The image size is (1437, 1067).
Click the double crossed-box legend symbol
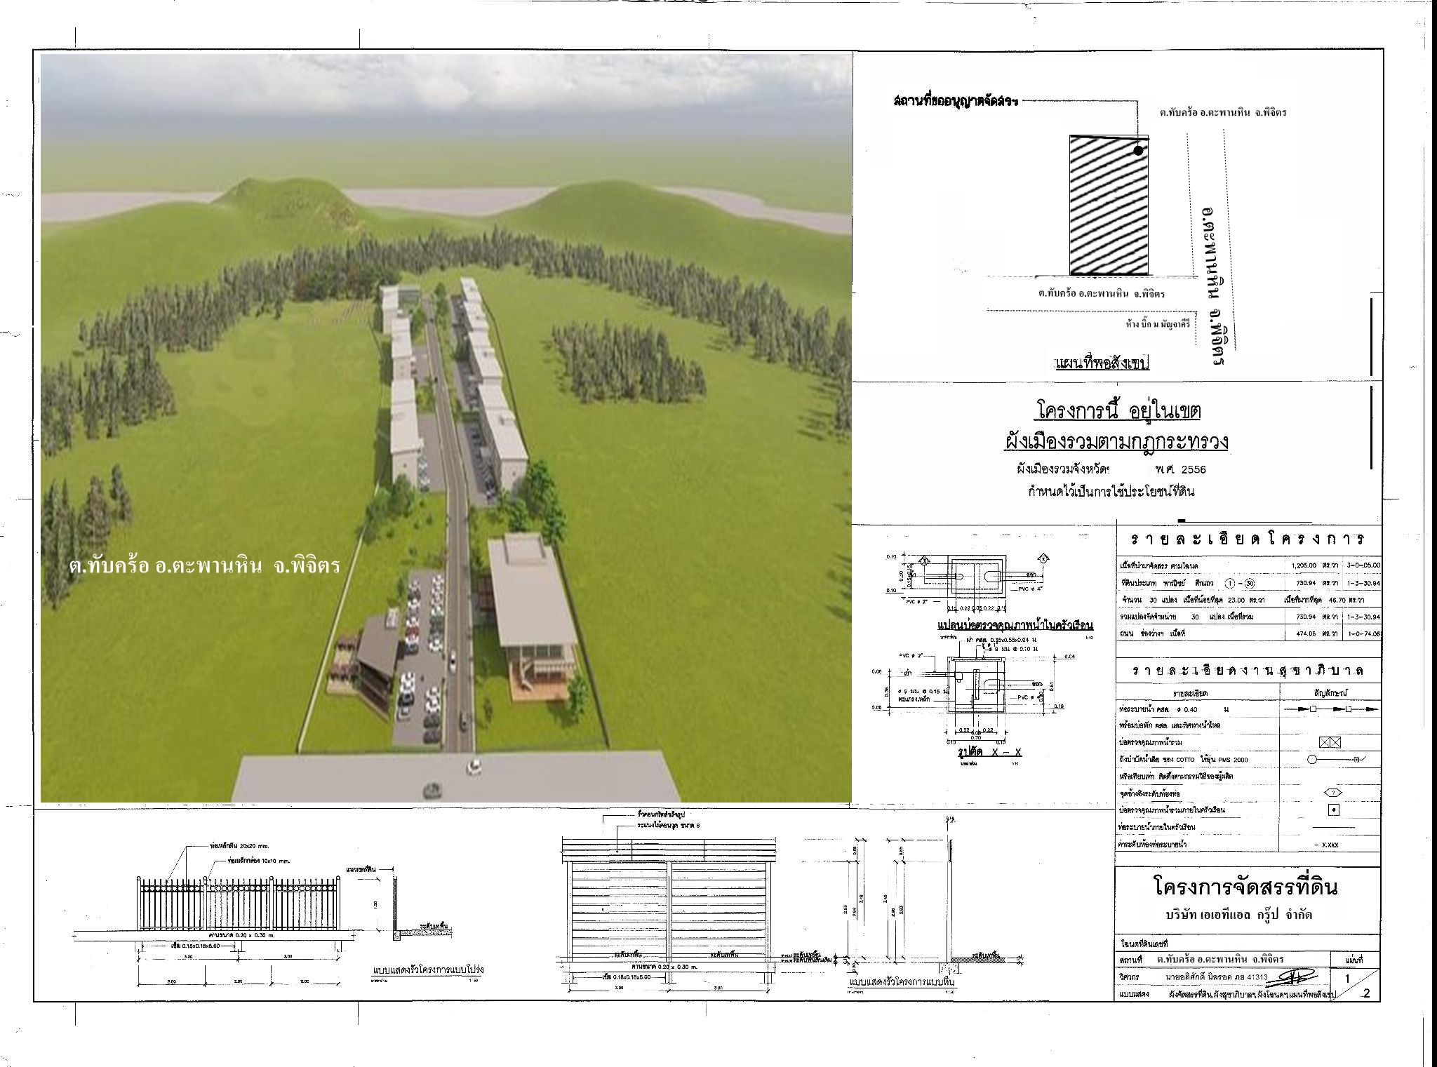tap(1330, 743)
